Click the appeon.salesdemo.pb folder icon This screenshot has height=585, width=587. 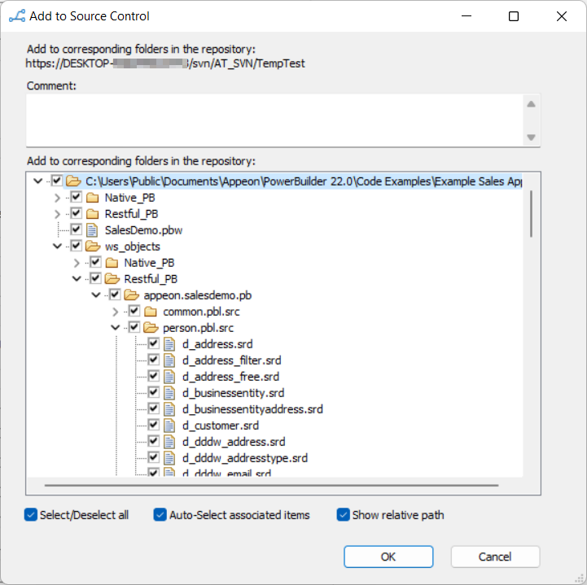(x=132, y=295)
